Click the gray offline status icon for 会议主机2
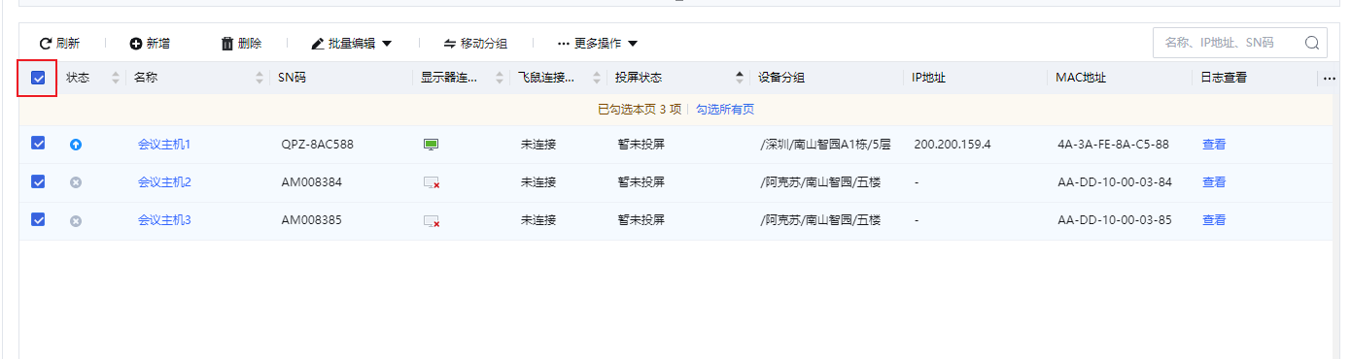 [76, 182]
